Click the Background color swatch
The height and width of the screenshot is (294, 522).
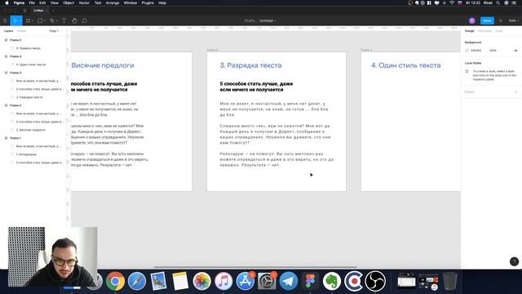(467, 51)
